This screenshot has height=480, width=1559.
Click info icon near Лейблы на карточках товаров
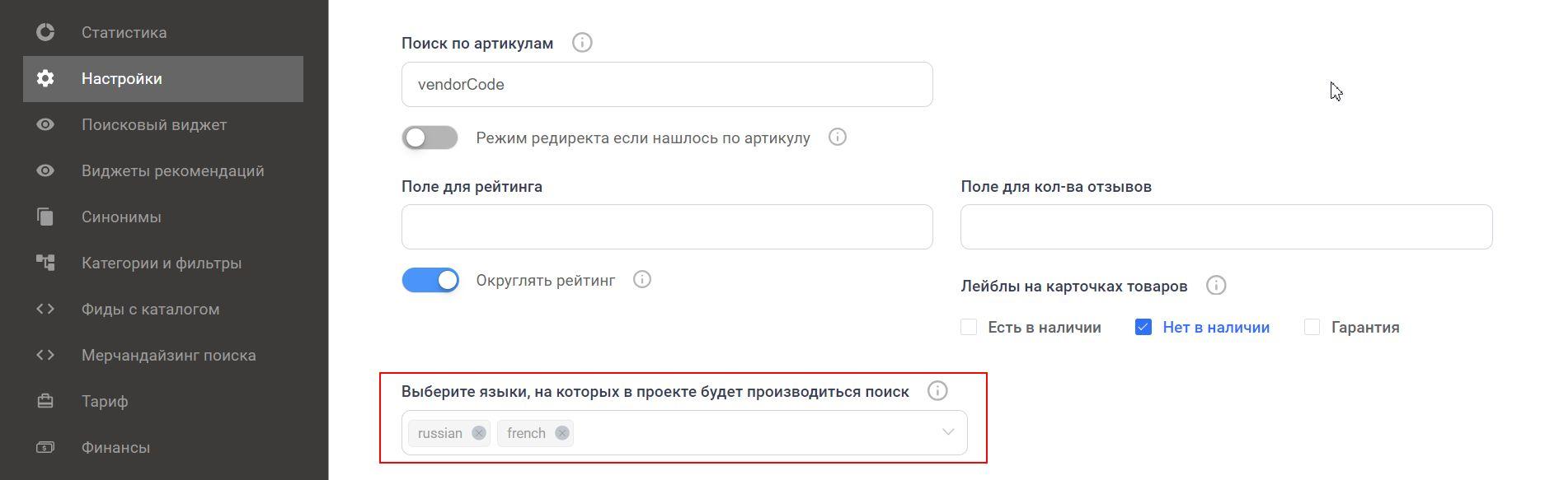click(1216, 286)
